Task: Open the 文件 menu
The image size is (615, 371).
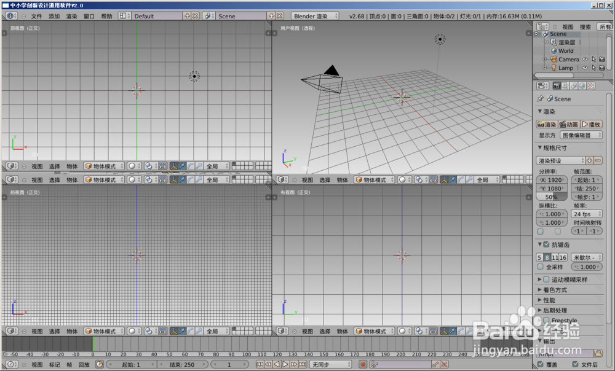Action: (x=36, y=16)
